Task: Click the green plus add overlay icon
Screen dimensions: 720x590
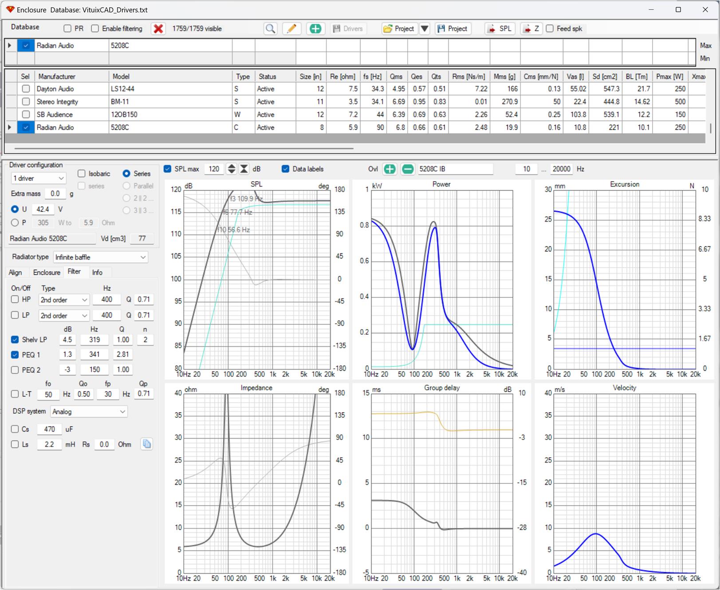Action: (390, 169)
